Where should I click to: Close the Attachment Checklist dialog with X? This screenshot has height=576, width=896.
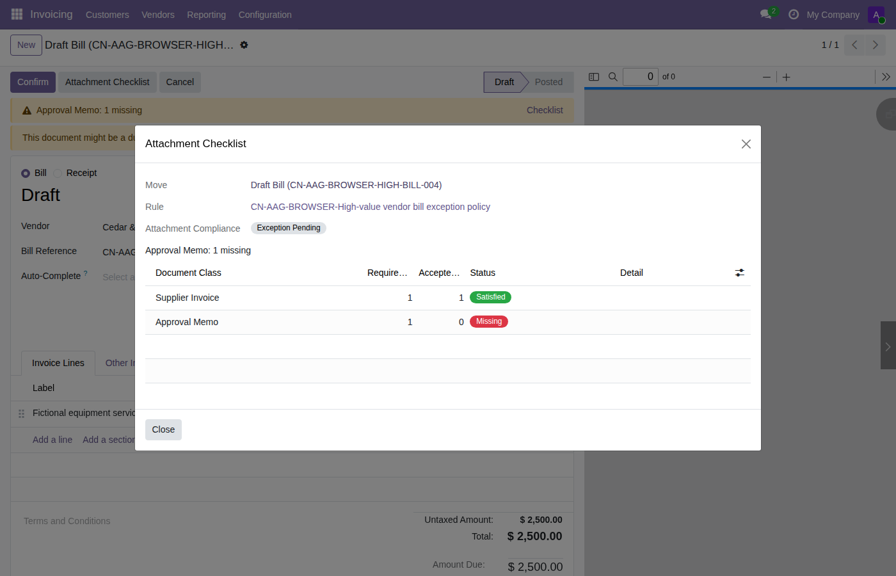pos(746,144)
